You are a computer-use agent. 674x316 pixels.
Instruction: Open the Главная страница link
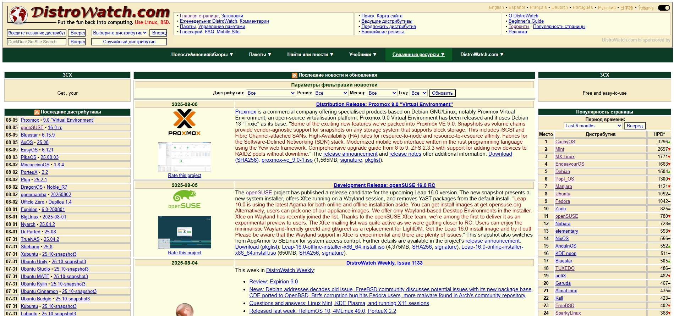point(199,16)
